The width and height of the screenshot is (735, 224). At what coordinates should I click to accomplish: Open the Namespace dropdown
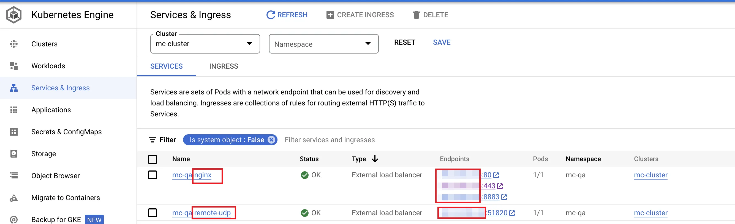(323, 44)
